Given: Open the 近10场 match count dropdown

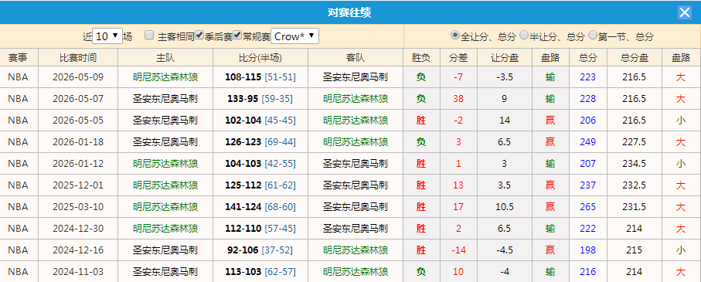Looking at the screenshot, I should pos(107,36).
